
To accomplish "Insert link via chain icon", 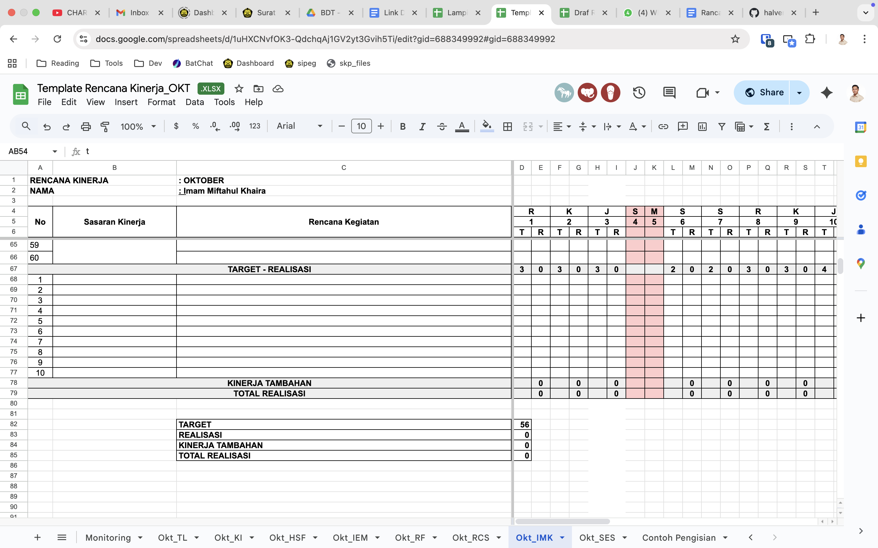I will pyautogui.click(x=663, y=126).
